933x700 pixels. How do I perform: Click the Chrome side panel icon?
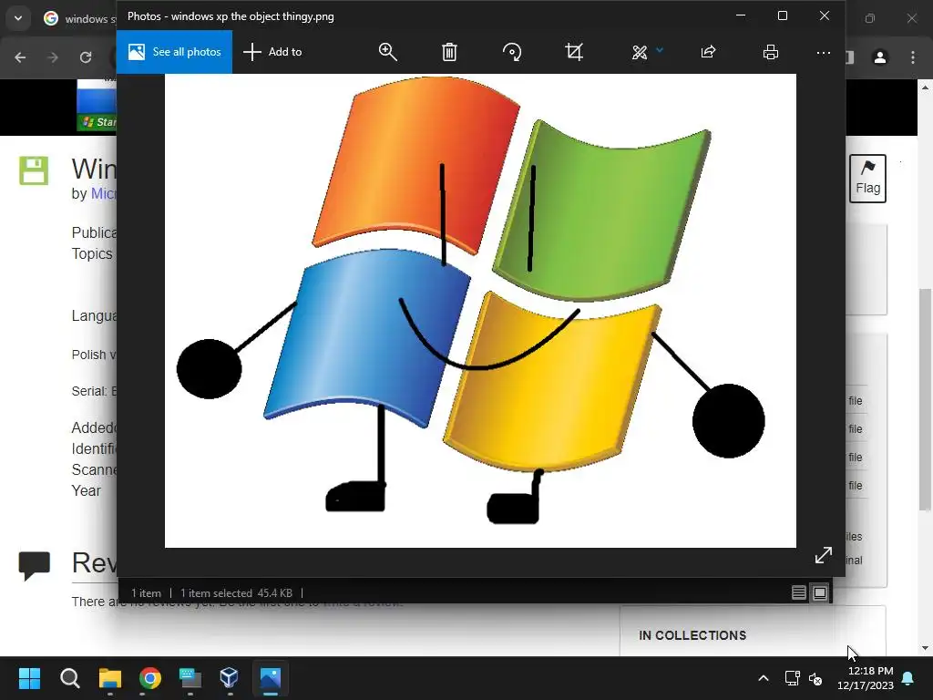tap(850, 57)
